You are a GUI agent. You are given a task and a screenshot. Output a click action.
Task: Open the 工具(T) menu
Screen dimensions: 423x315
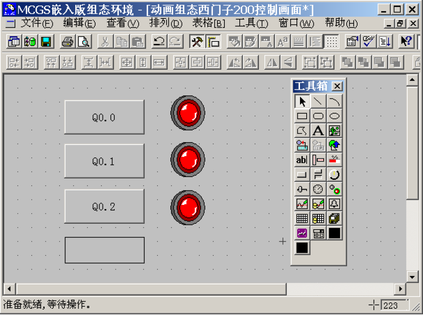click(x=251, y=23)
